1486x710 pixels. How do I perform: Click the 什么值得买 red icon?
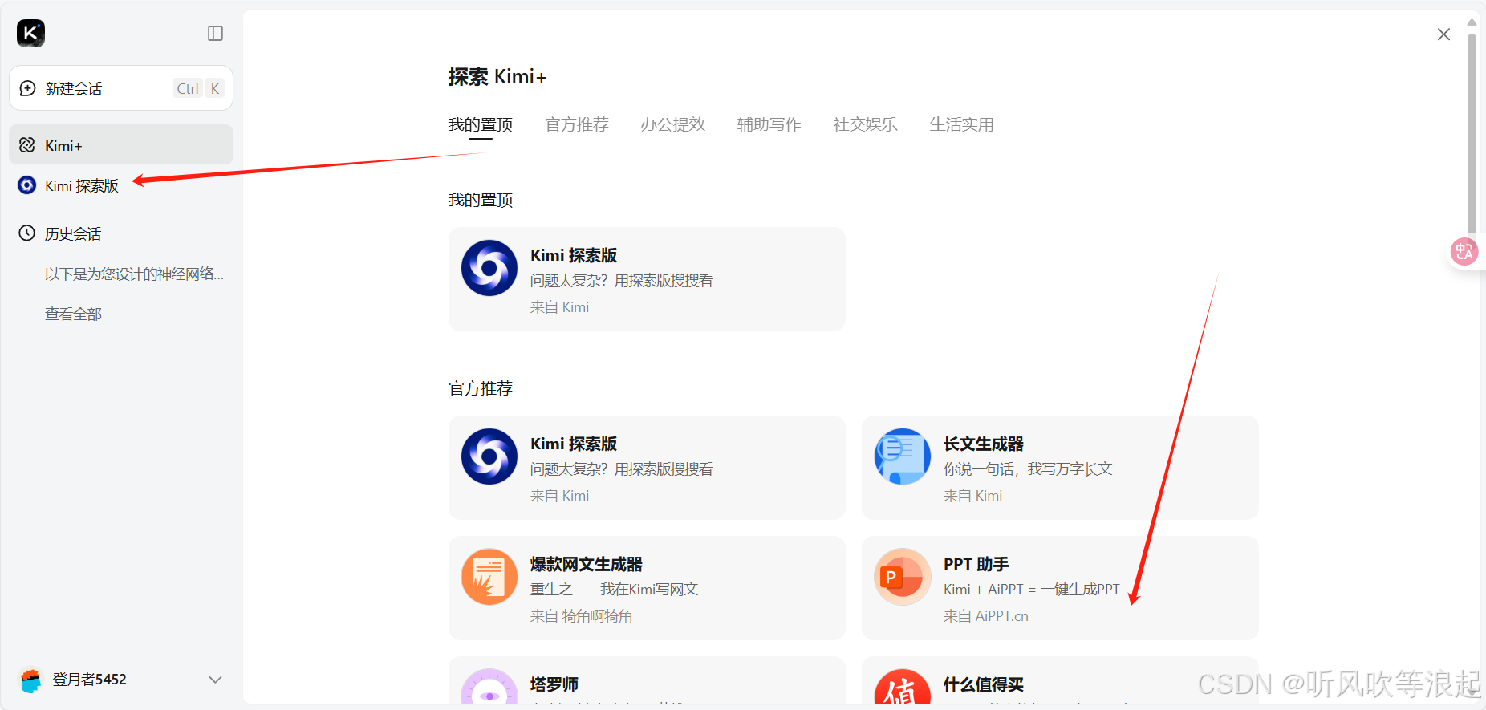[x=903, y=687]
